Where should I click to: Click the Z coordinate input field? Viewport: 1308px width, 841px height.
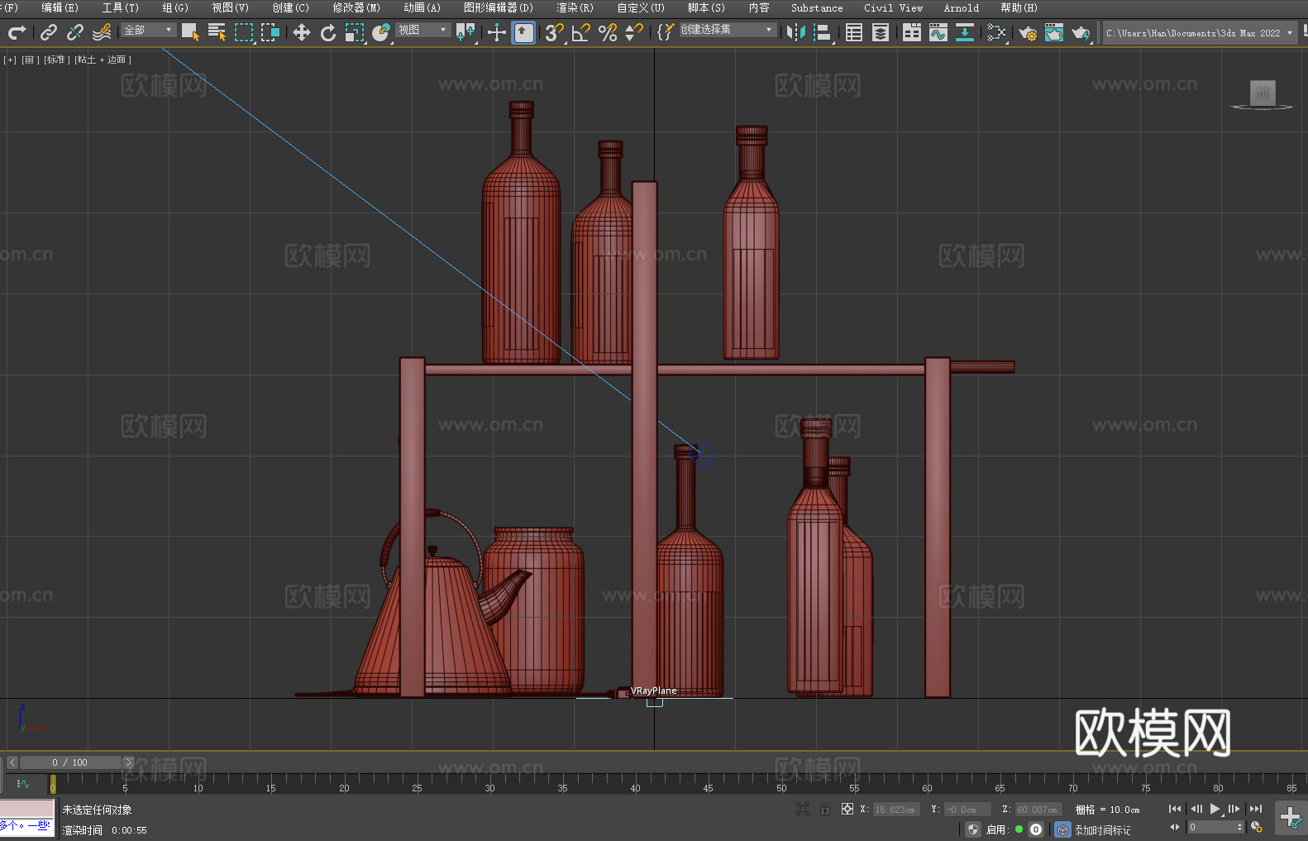click(x=1038, y=810)
